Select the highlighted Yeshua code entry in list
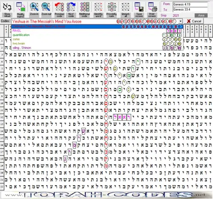 click(97, 27)
